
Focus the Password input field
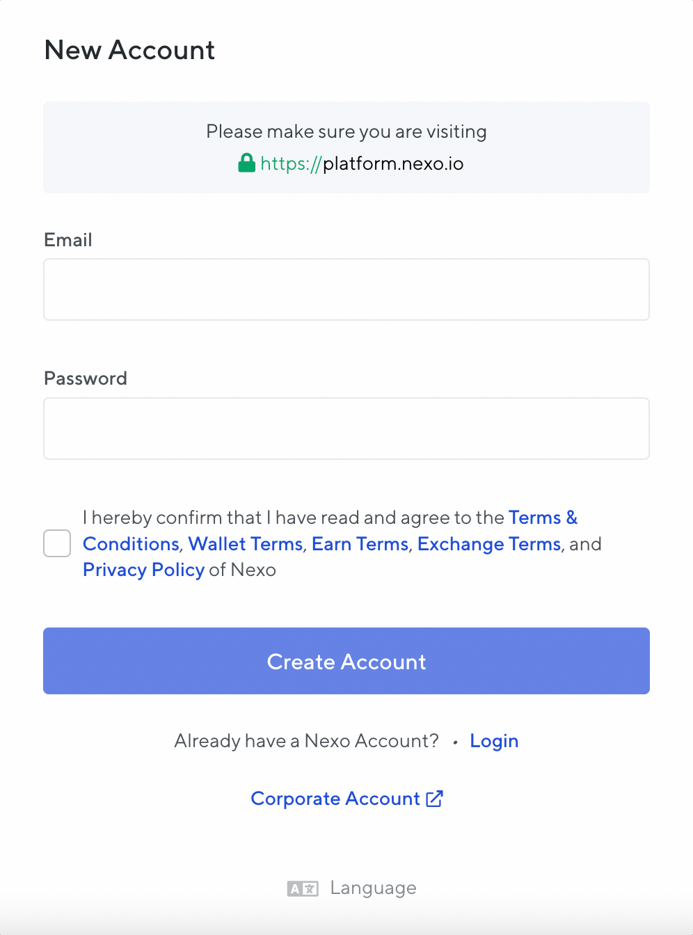(x=346, y=429)
